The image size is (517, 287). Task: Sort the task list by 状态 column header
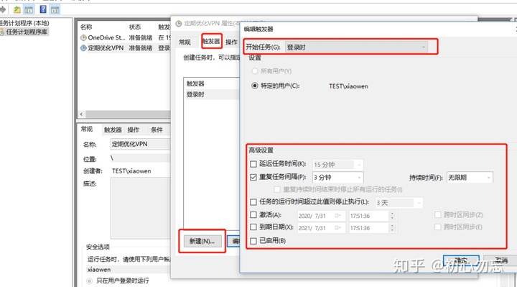pos(141,27)
